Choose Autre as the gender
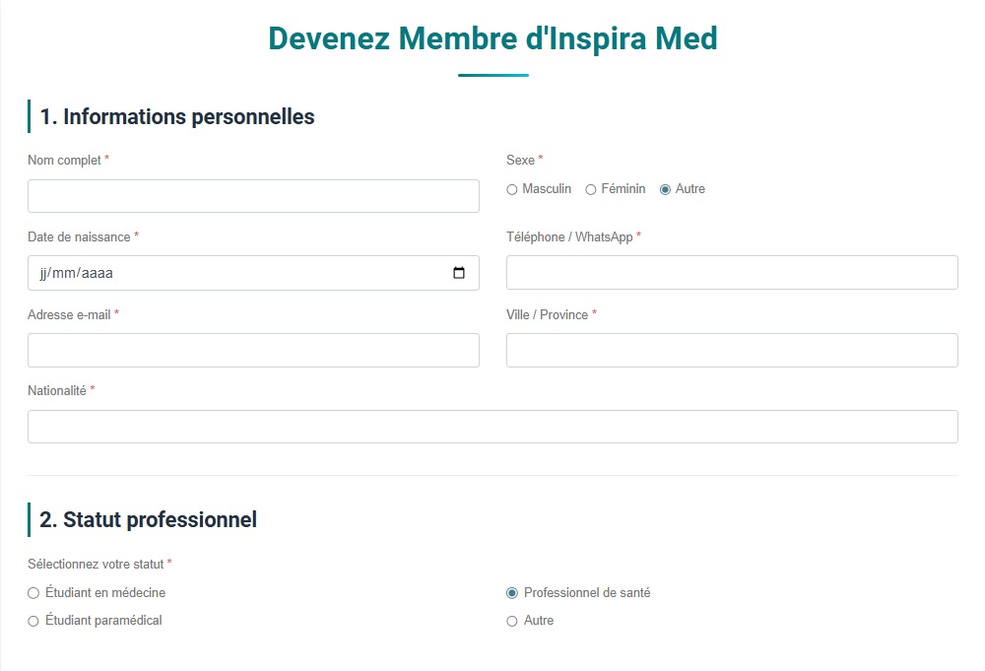985x671 pixels. click(665, 189)
